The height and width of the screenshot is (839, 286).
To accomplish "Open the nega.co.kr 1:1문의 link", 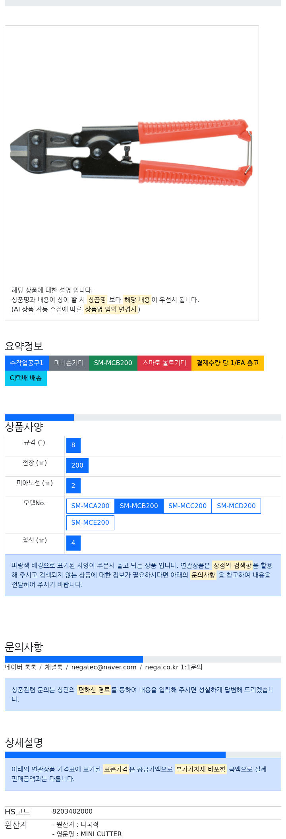I will [x=174, y=667].
